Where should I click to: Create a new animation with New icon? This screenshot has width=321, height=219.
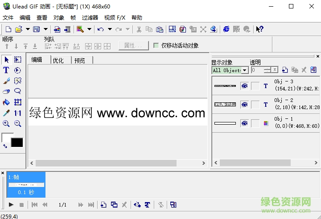click(x=8, y=29)
